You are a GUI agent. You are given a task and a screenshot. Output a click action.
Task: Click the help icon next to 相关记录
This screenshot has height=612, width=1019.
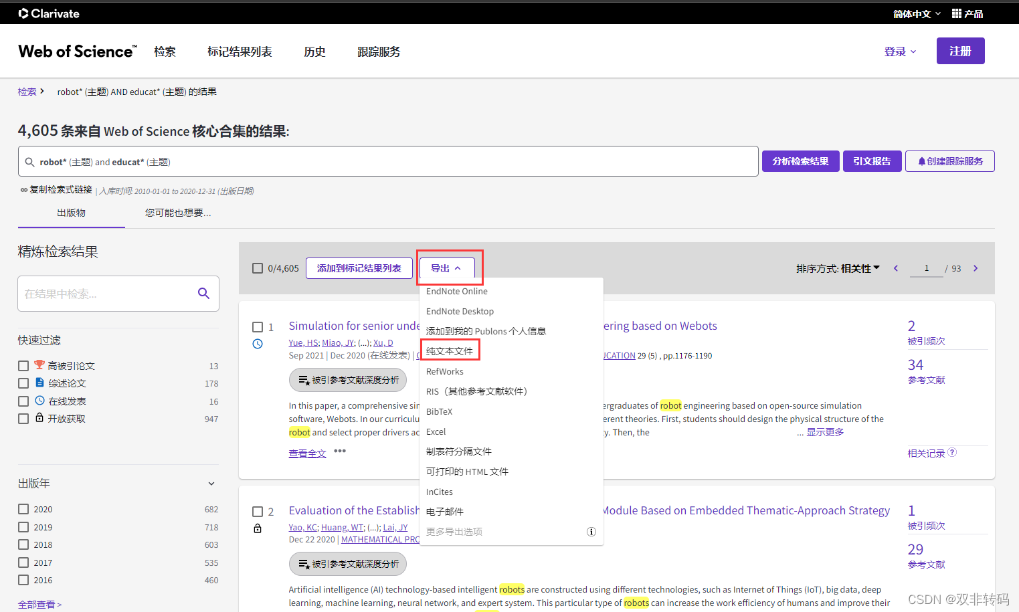pyautogui.click(x=952, y=452)
